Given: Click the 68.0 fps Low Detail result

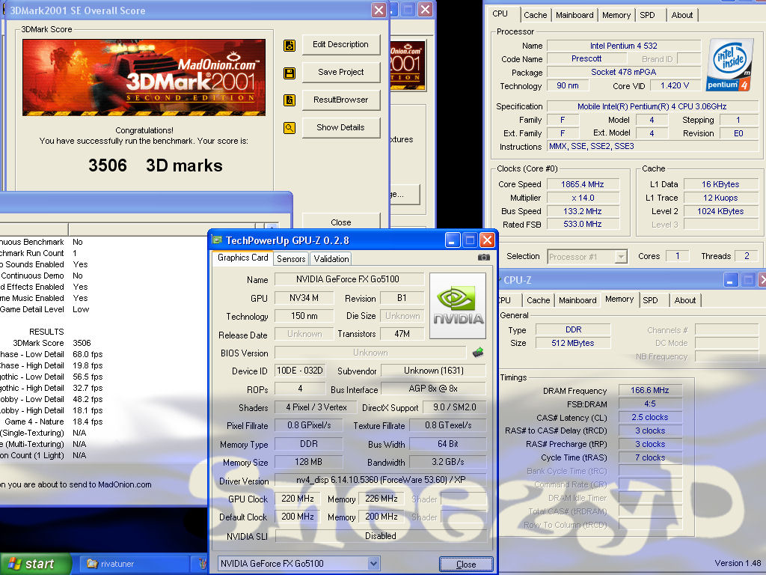Looking at the screenshot, I should tap(88, 354).
